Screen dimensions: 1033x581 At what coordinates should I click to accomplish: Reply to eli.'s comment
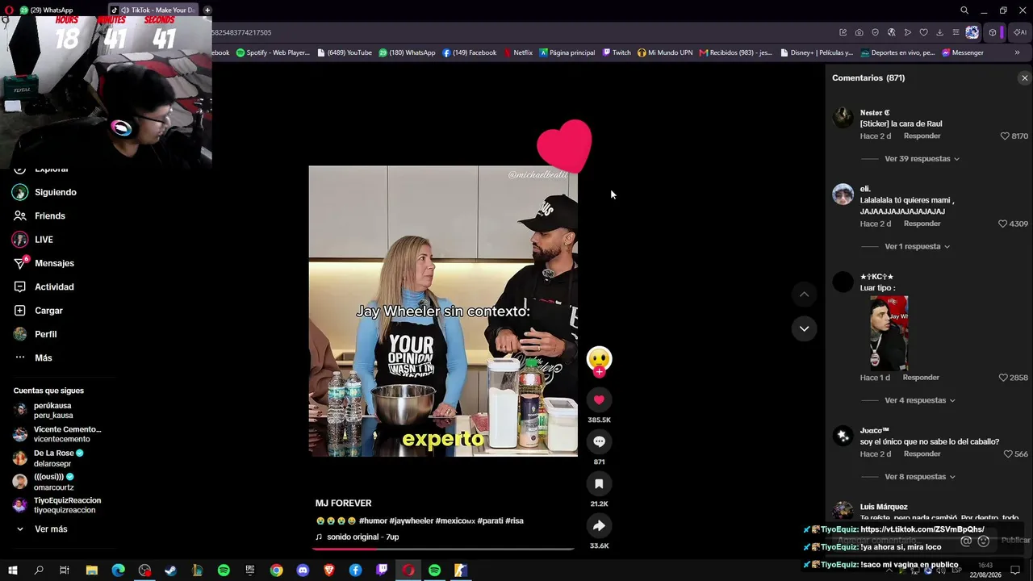922,224
